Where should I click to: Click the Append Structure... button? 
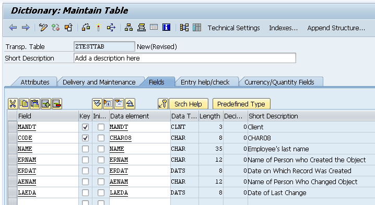[x=336, y=28]
